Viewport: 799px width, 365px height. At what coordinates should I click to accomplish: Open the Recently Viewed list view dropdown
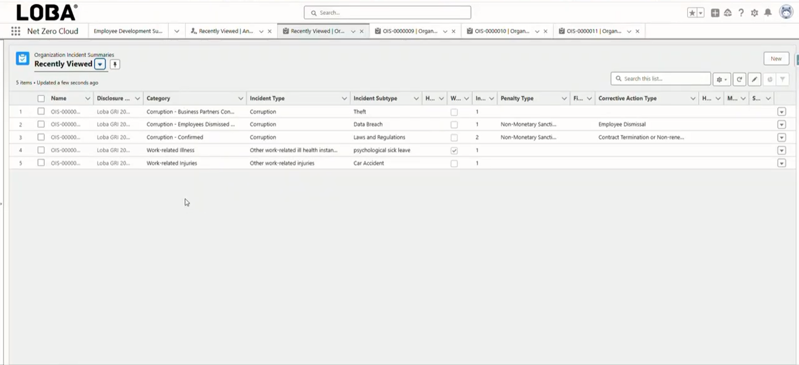(100, 64)
